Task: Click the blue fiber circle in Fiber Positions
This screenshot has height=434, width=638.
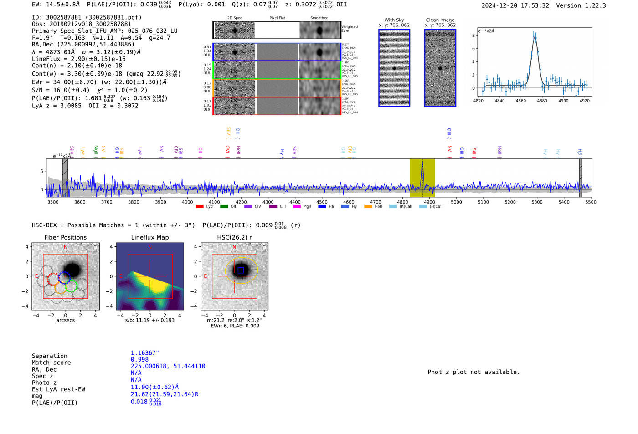Action: (x=64, y=277)
